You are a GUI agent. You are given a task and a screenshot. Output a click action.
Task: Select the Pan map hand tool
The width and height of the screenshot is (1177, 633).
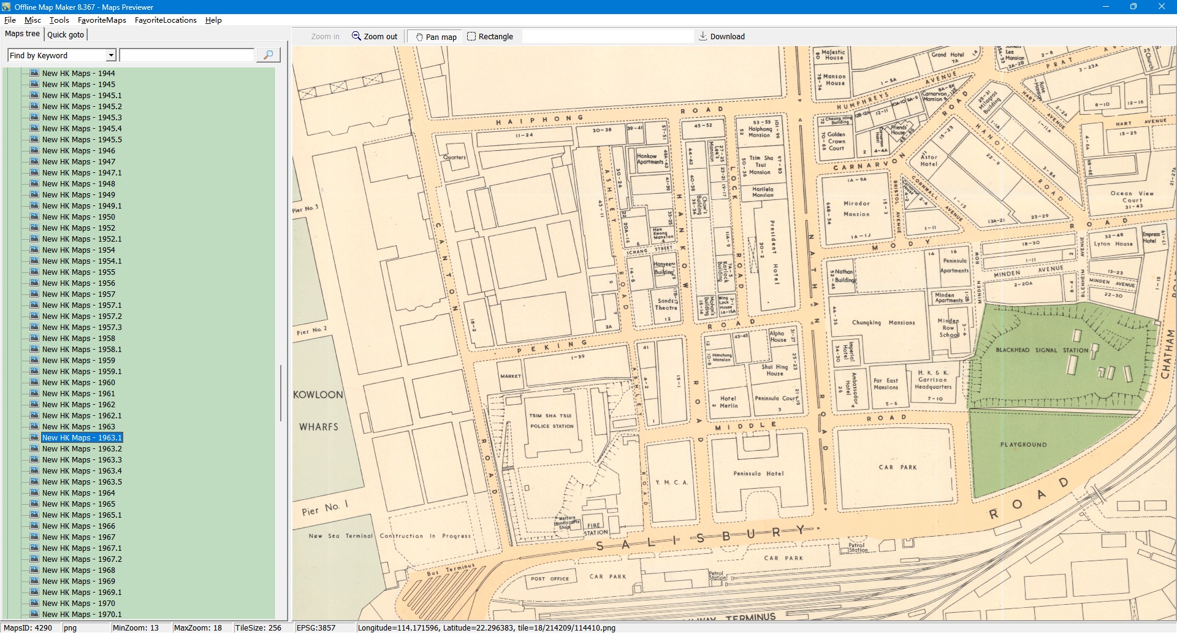tap(419, 37)
